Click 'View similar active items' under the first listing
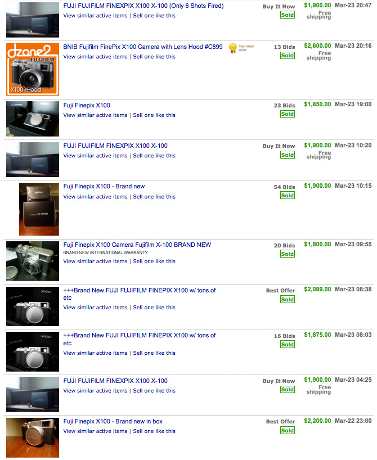The image size is (377, 460). (95, 16)
